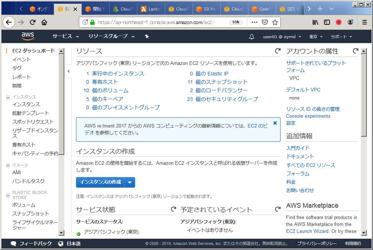Switch to the SES browser tab
Image resolution: width=373 pixels, height=250 pixels.
pos(290,9)
